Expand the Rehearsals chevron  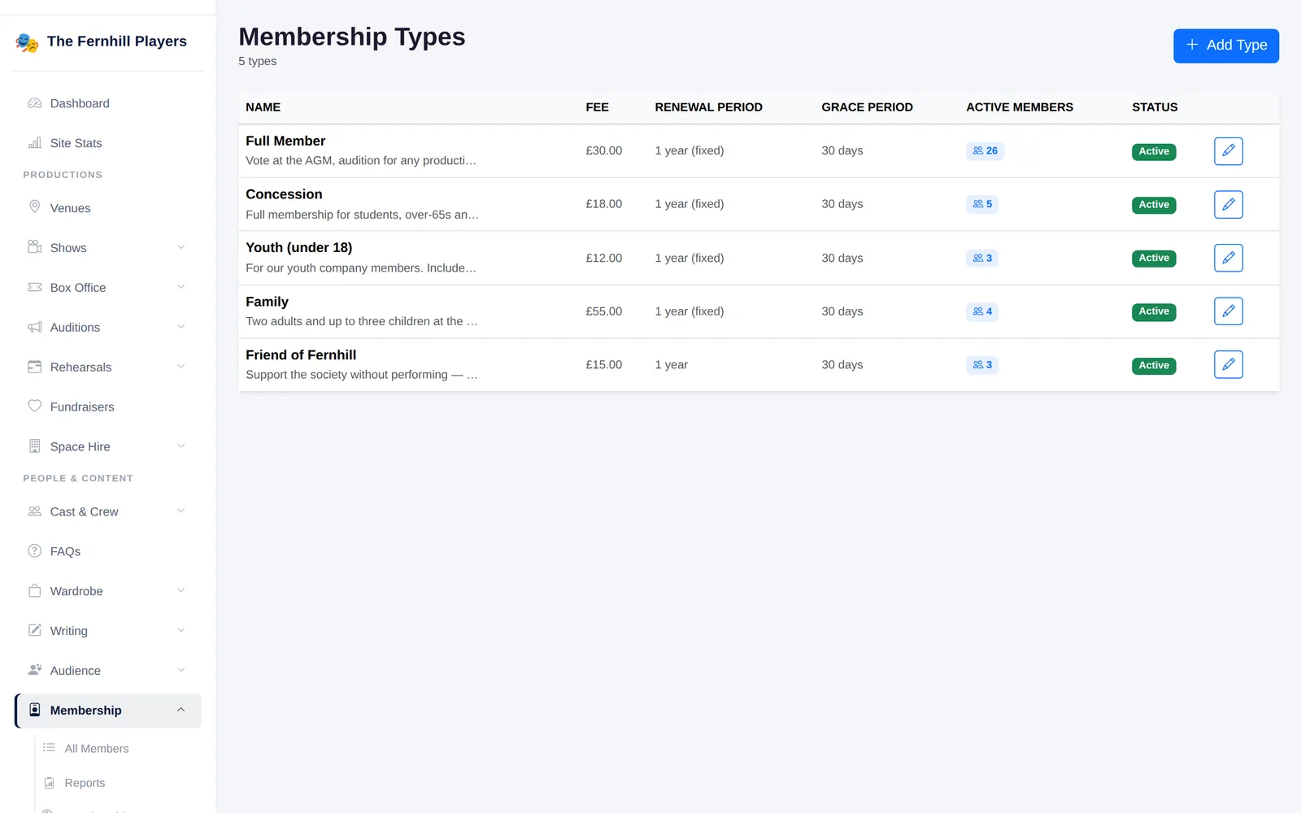click(x=181, y=367)
